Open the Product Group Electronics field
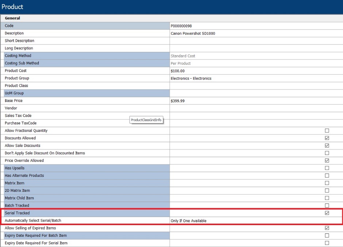 pyautogui.click(x=256, y=78)
